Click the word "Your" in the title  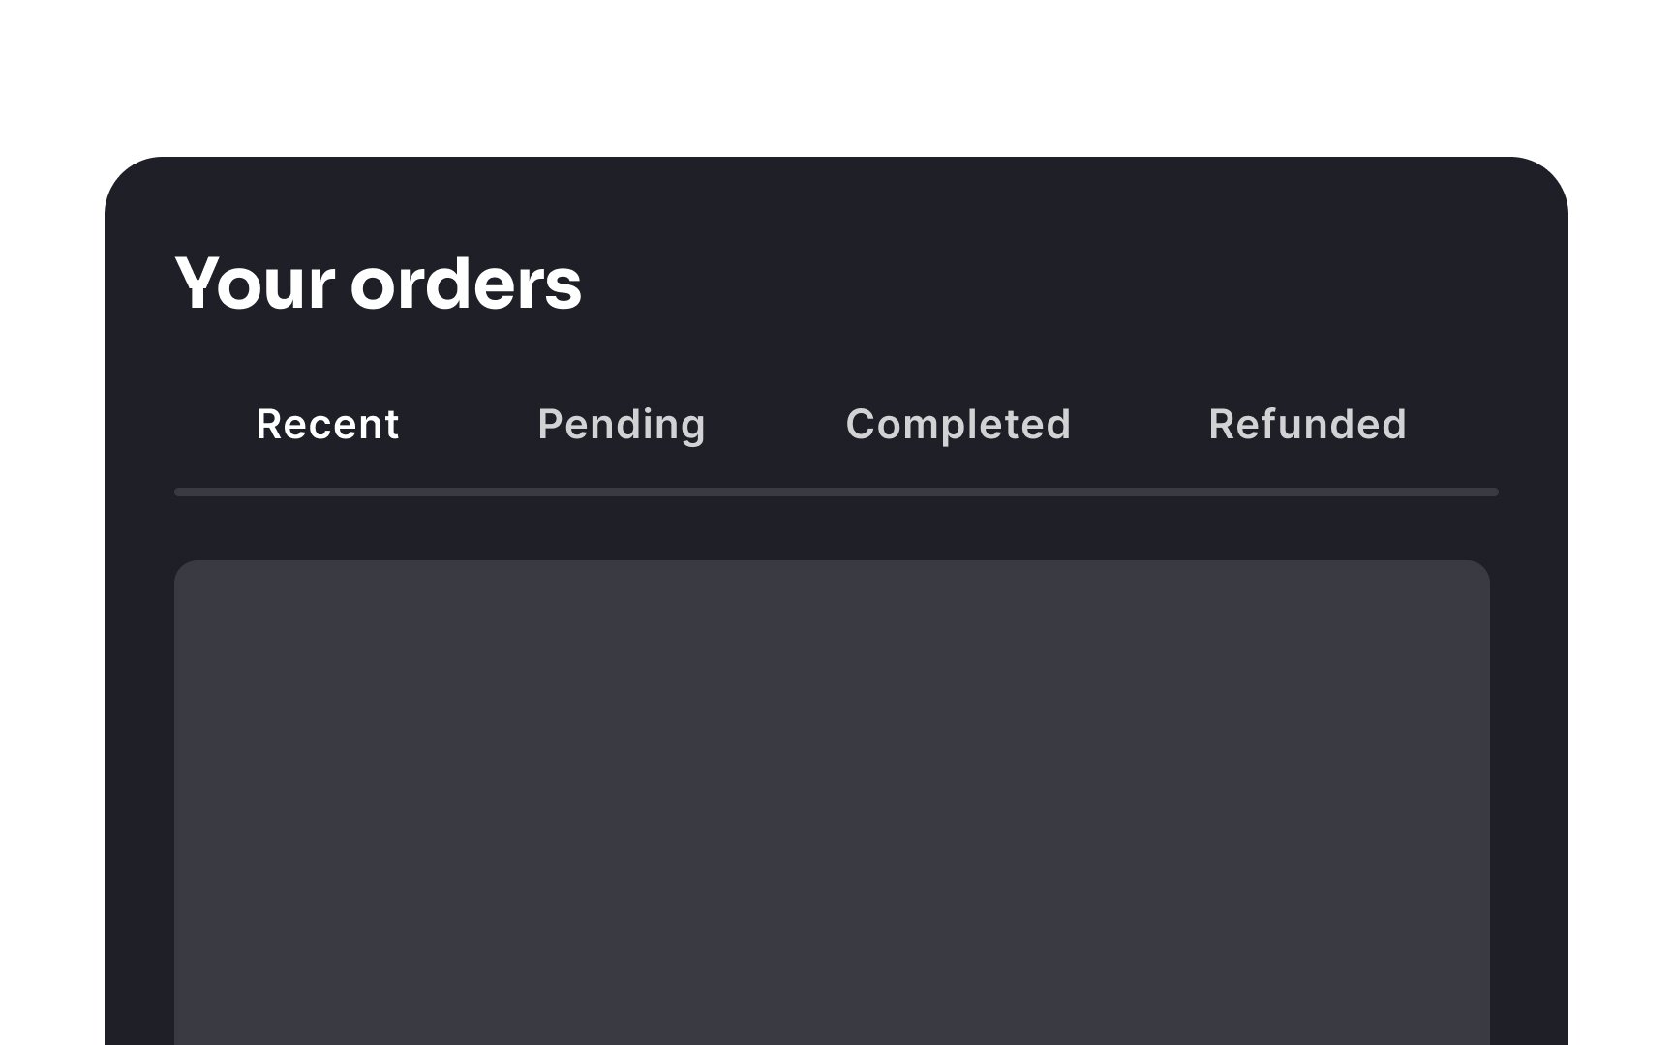(255, 283)
